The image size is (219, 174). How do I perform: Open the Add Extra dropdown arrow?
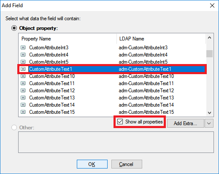209,123
